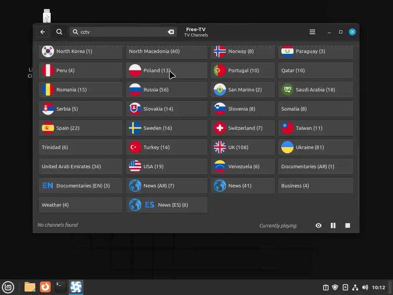This screenshot has width=393, height=295.
Task: Open Slovenia (8) channels
Action: point(243,109)
